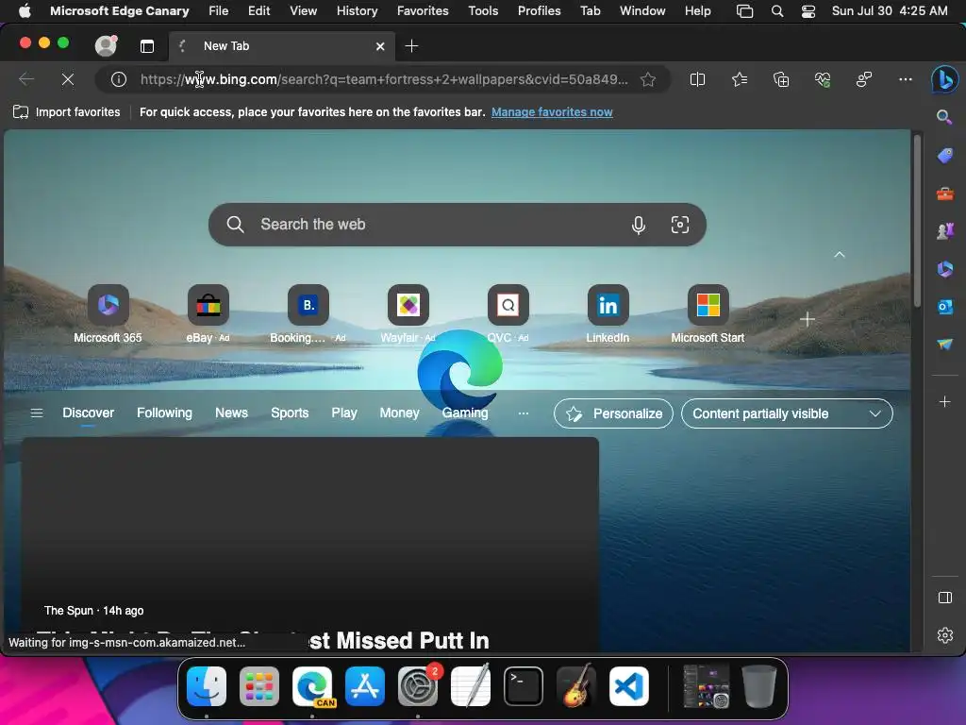Open sidebar settings gear

(944, 635)
